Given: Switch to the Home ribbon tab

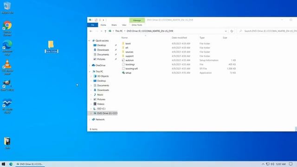Looking at the screenshot, I should click(x=103, y=25).
